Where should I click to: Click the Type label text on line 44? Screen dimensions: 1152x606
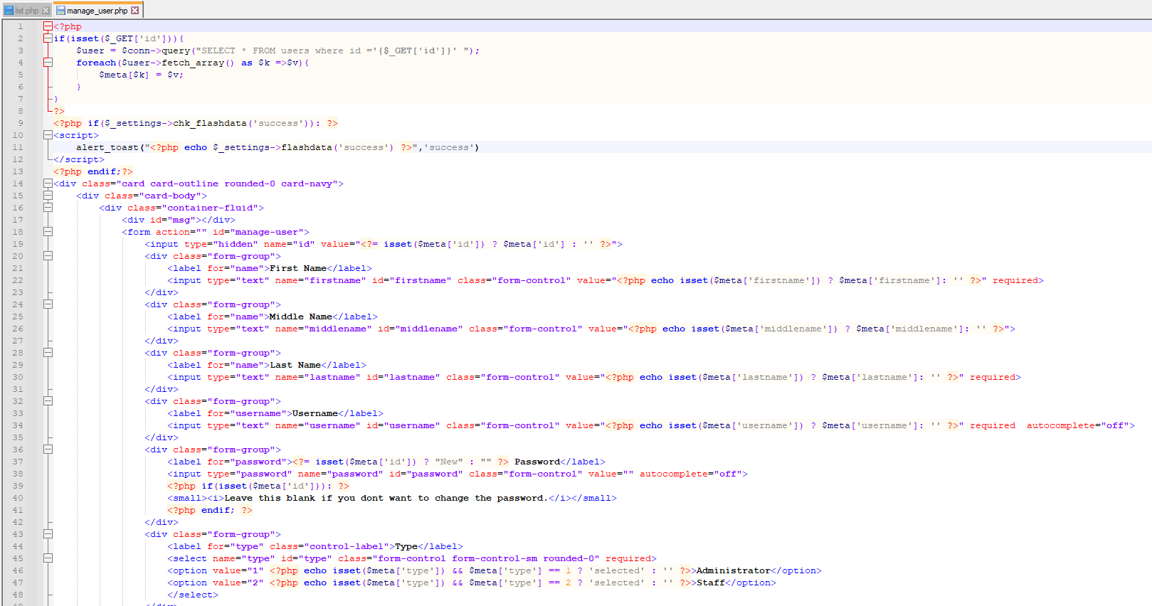(406, 546)
